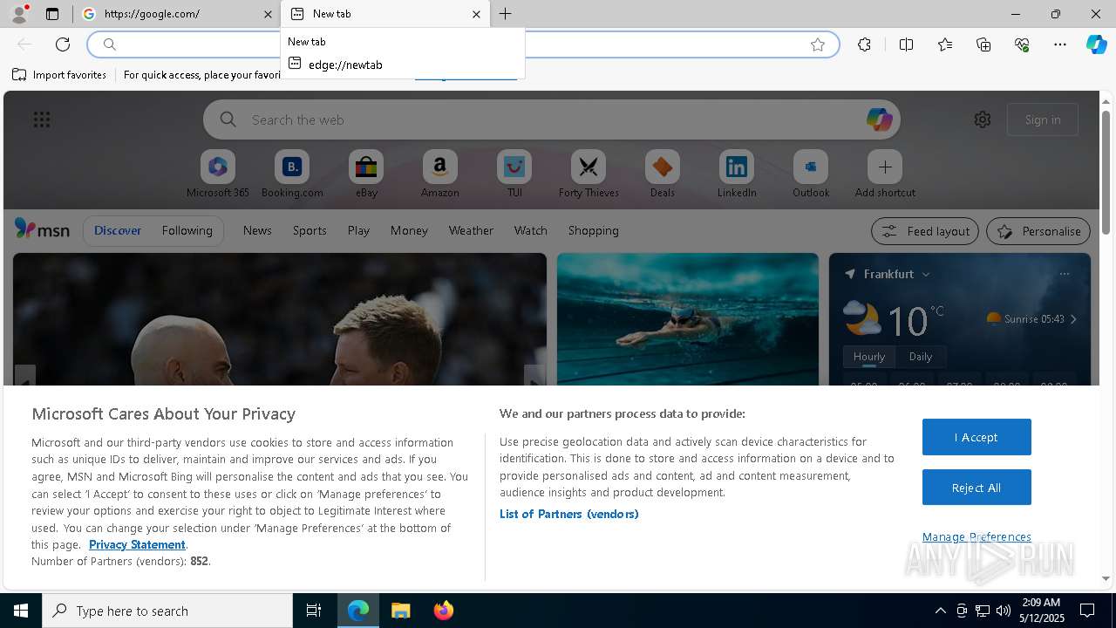Open the MSN app launcher grid
The width and height of the screenshot is (1116, 628).
(x=42, y=119)
